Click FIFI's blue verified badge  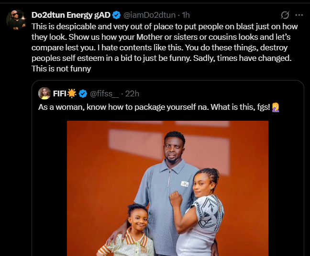coord(83,93)
